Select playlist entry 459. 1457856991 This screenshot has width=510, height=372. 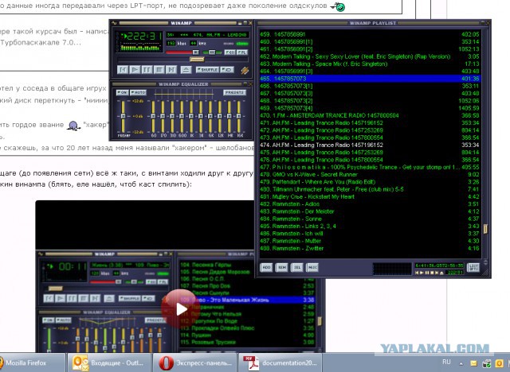point(370,34)
